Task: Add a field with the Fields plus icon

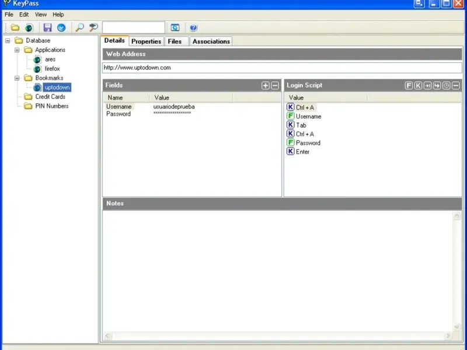Action: 265,86
